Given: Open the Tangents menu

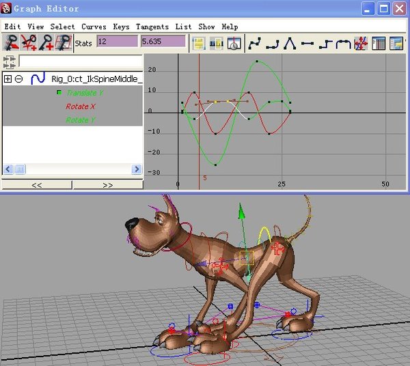Looking at the screenshot, I should coord(152,27).
